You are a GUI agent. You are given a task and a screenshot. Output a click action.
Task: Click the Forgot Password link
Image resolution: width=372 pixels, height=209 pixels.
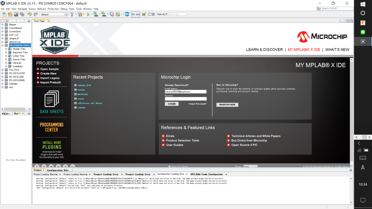coord(197,104)
